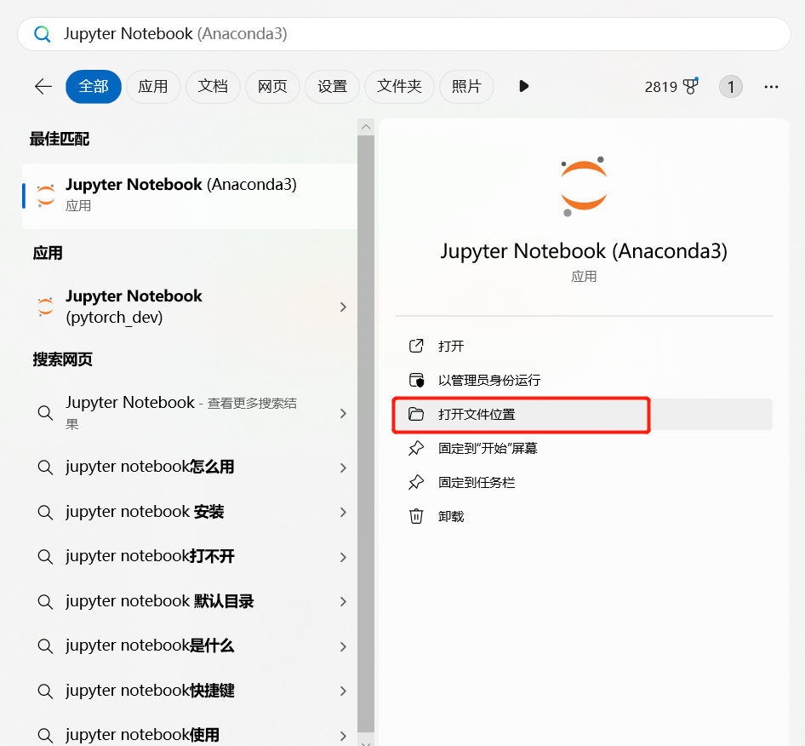Open web result Jupyter Notebook 查看更多搜索结果

[x=190, y=413]
